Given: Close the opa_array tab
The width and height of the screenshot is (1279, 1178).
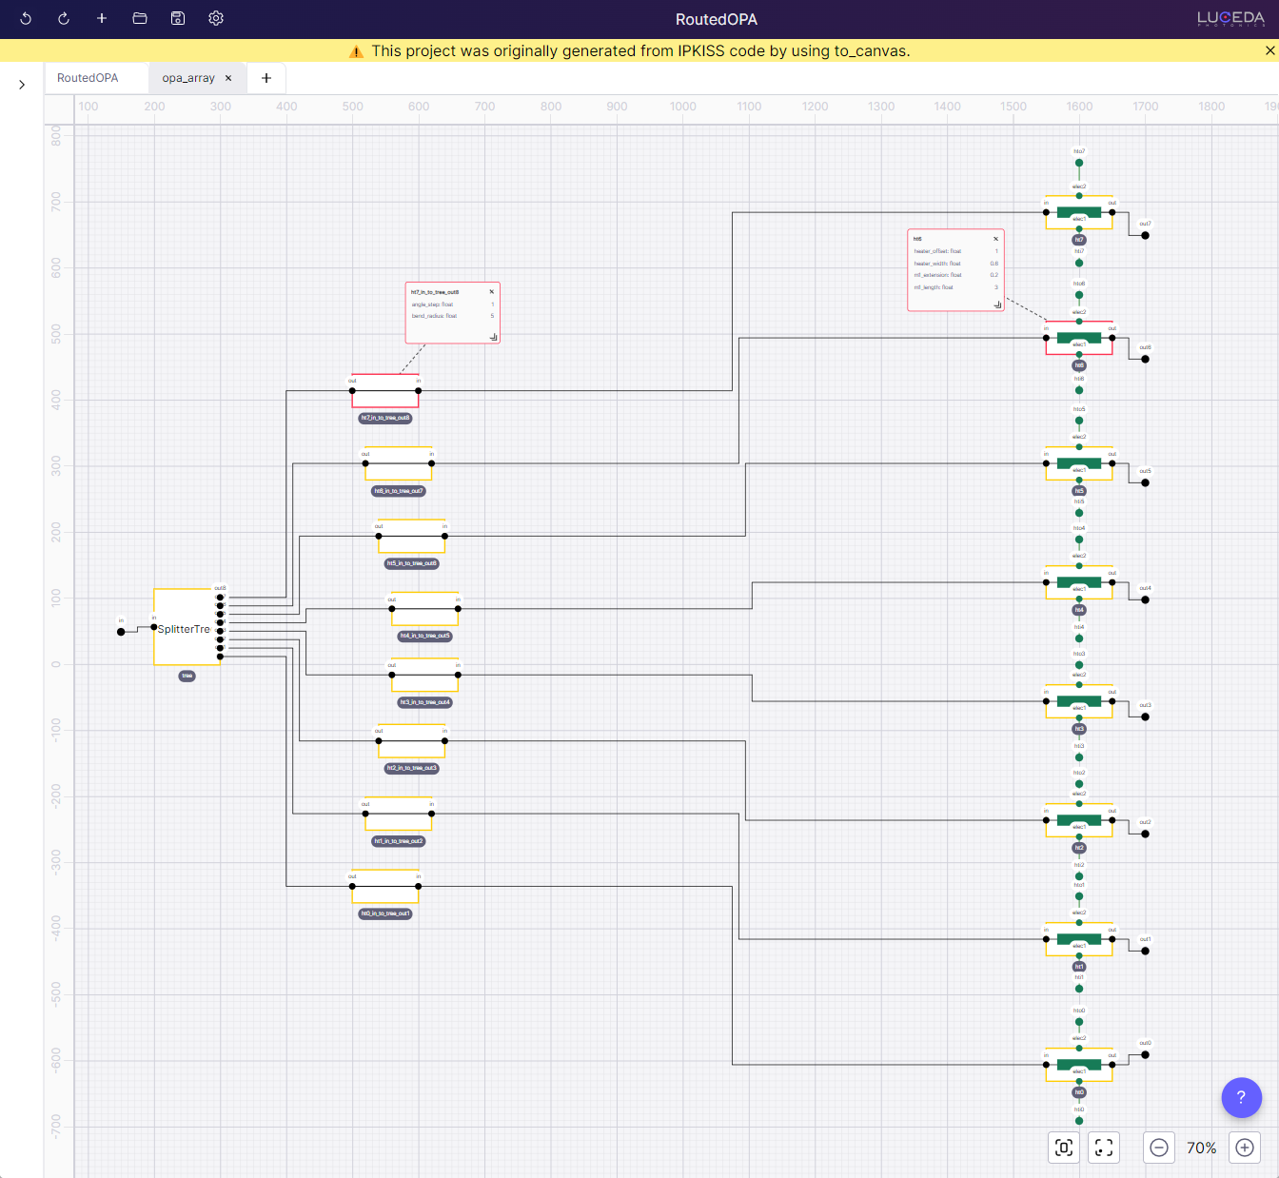Looking at the screenshot, I should coord(228,78).
